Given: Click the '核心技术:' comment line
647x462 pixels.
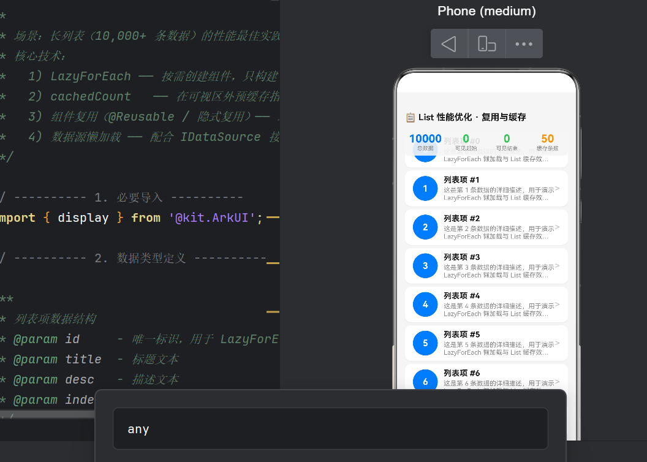Looking at the screenshot, I should click(x=40, y=56).
